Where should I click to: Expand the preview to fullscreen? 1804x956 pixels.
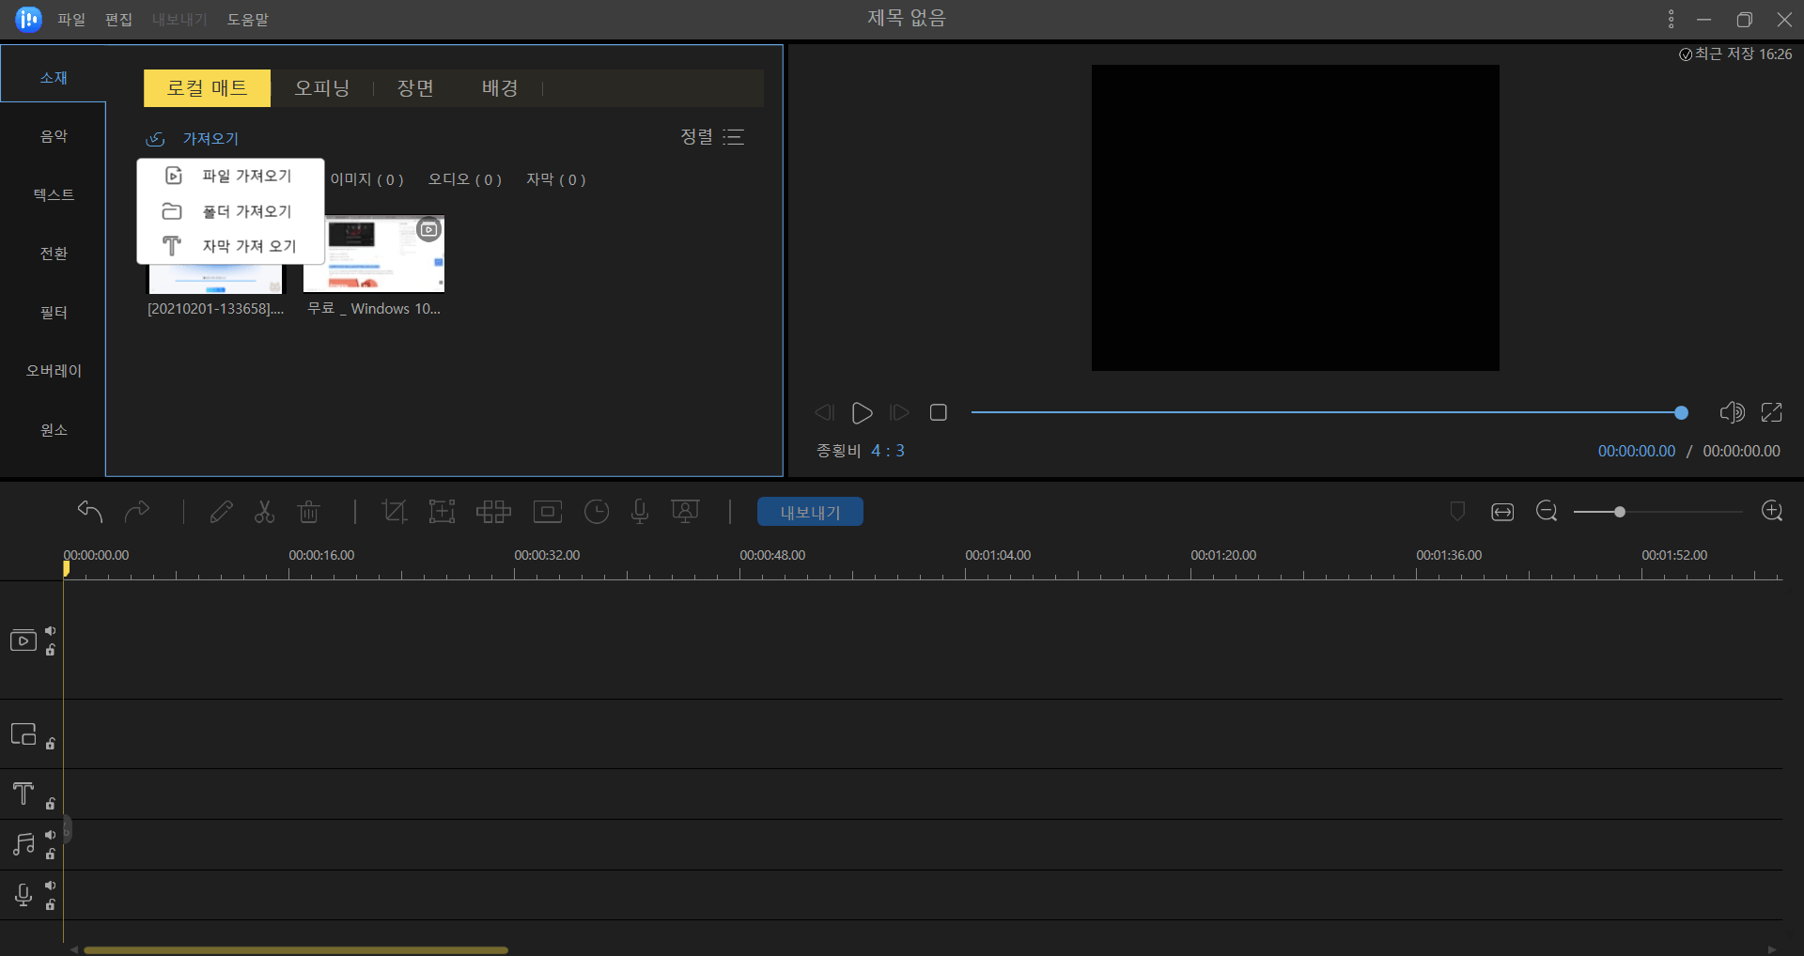(x=1771, y=412)
